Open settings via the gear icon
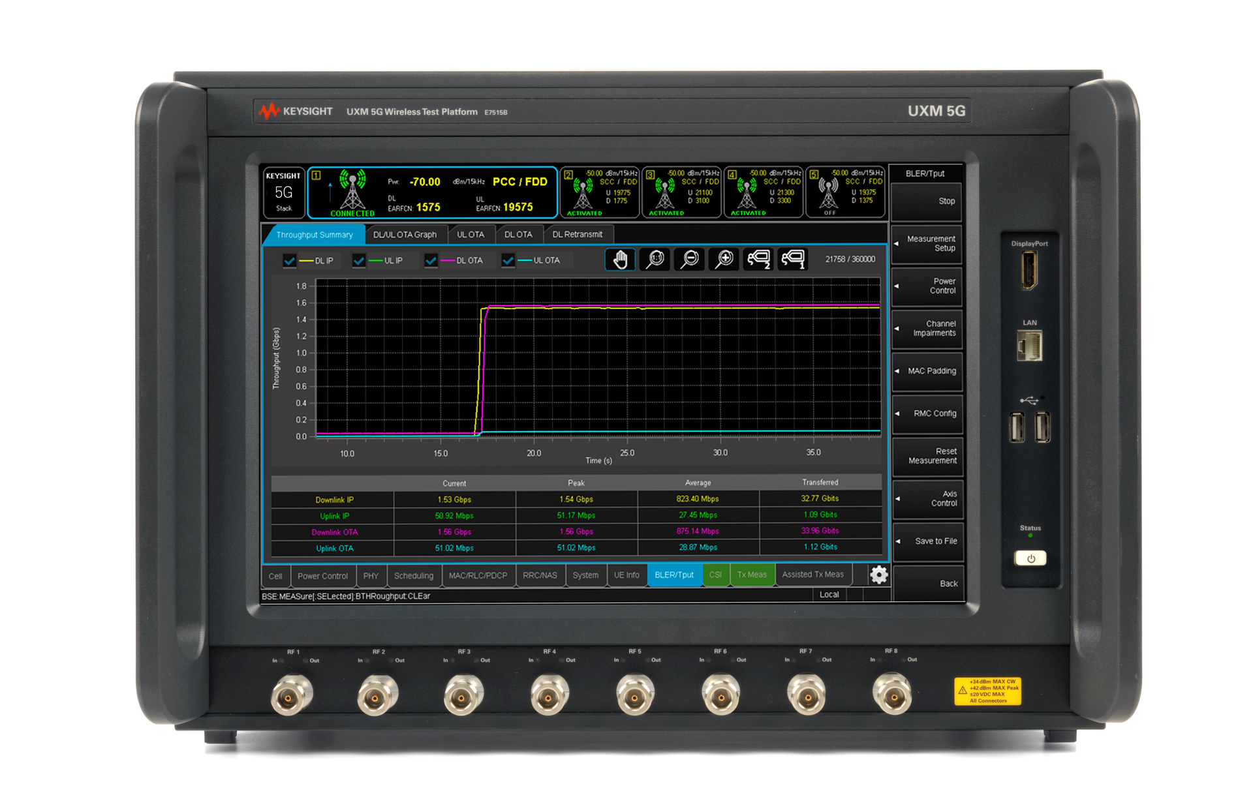The height and width of the screenshot is (797, 1253). coord(879,575)
